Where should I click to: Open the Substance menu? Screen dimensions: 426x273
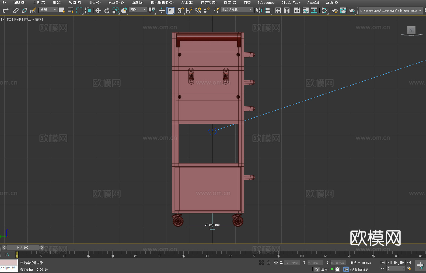pos(266,2)
